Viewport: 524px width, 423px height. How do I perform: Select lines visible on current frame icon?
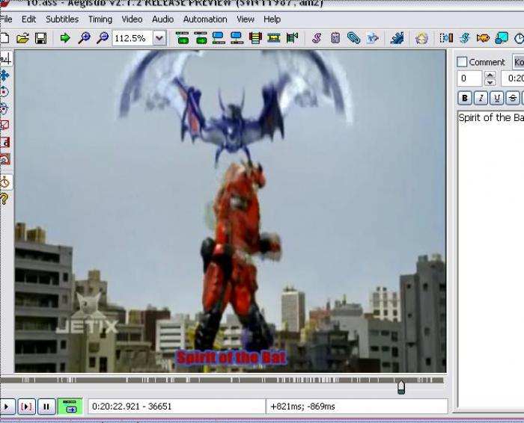(255, 38)
